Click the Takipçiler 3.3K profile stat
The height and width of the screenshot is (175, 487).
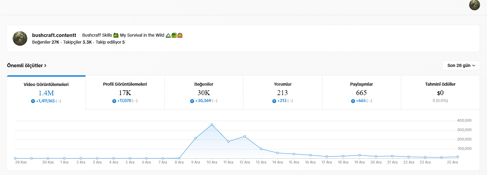[x=77, y=42]
